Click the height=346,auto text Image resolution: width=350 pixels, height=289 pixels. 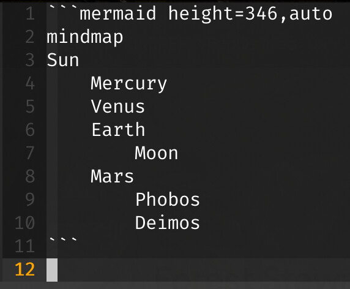[x=250, y=14]
